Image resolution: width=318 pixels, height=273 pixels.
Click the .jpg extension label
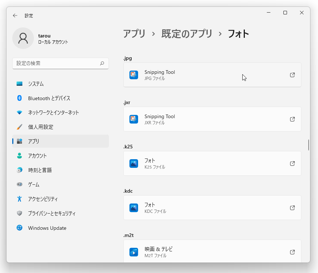128,58
